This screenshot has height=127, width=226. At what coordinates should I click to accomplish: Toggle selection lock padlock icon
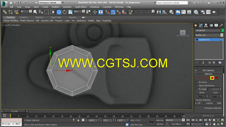(x=78, y=120)
